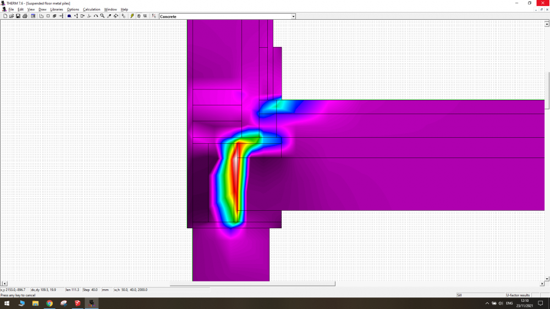Click the volume icon in system tray
This screenshot has height=309, width=550.
pos(501,303)
